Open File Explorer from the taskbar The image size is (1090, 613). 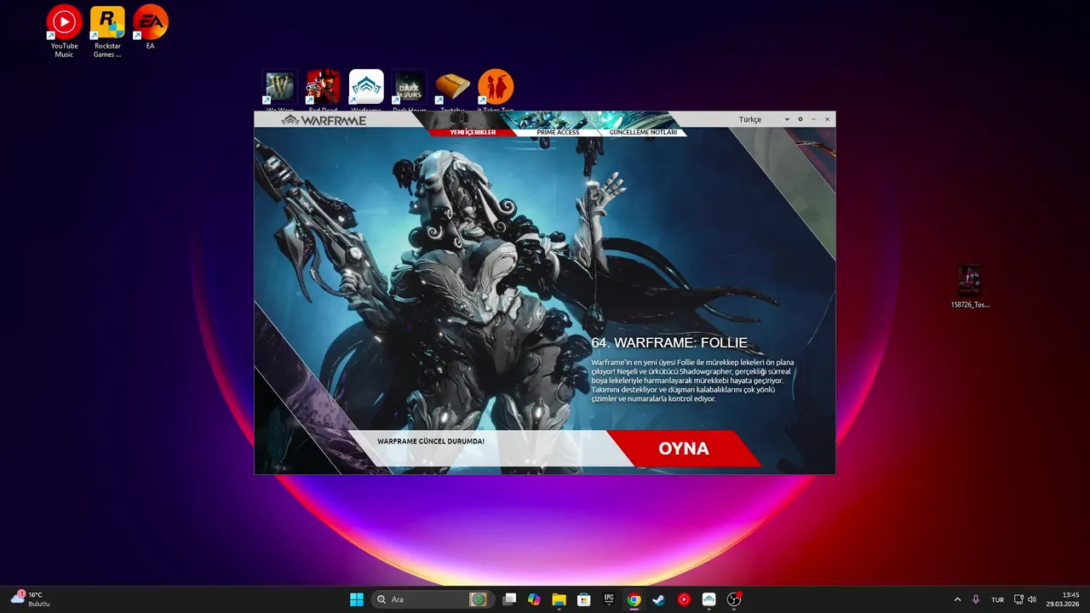point(559,599)
